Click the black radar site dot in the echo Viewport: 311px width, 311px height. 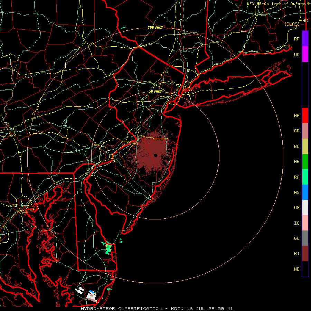click(x=155, y=155)
